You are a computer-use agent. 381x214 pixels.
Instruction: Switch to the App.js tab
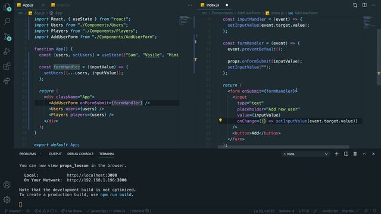click(x=28, y=5)
